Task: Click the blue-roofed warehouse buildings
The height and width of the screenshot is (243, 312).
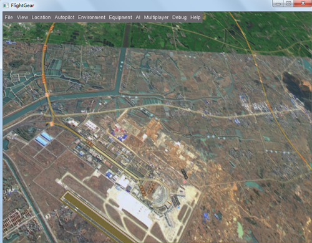Action: [43, 138]
